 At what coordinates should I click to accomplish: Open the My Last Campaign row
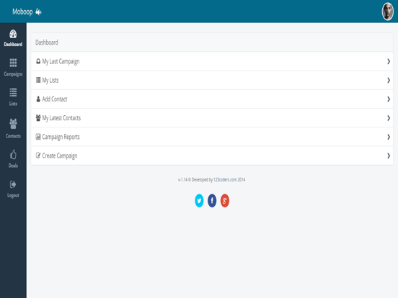212,61
